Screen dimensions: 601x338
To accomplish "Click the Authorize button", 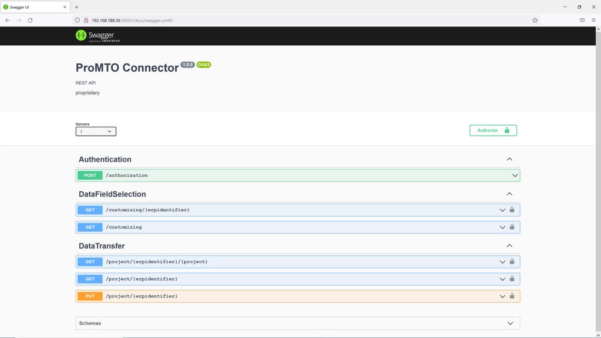I will [492, 130].
